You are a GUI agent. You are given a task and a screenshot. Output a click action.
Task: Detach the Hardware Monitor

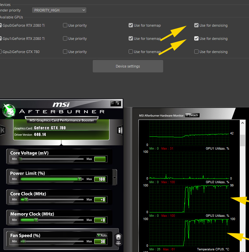pyautogui.click(x=192, y=115)
